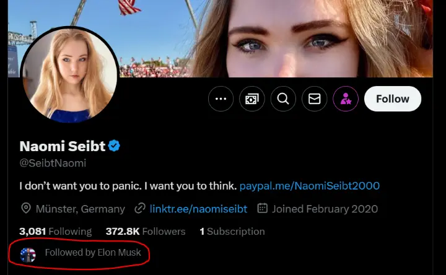Open the 1 Subscription list
The width and height of the screenshot is (446, 275).
[232, 231]
